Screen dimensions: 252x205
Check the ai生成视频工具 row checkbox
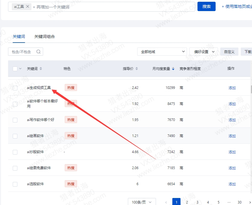click(15, 88)
